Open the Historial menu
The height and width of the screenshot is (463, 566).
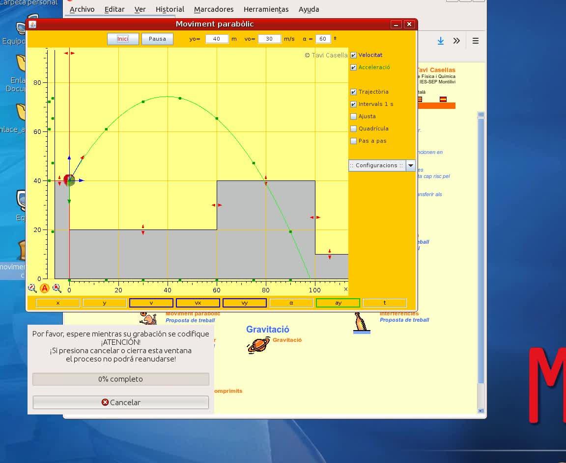[x=170, y=9]
